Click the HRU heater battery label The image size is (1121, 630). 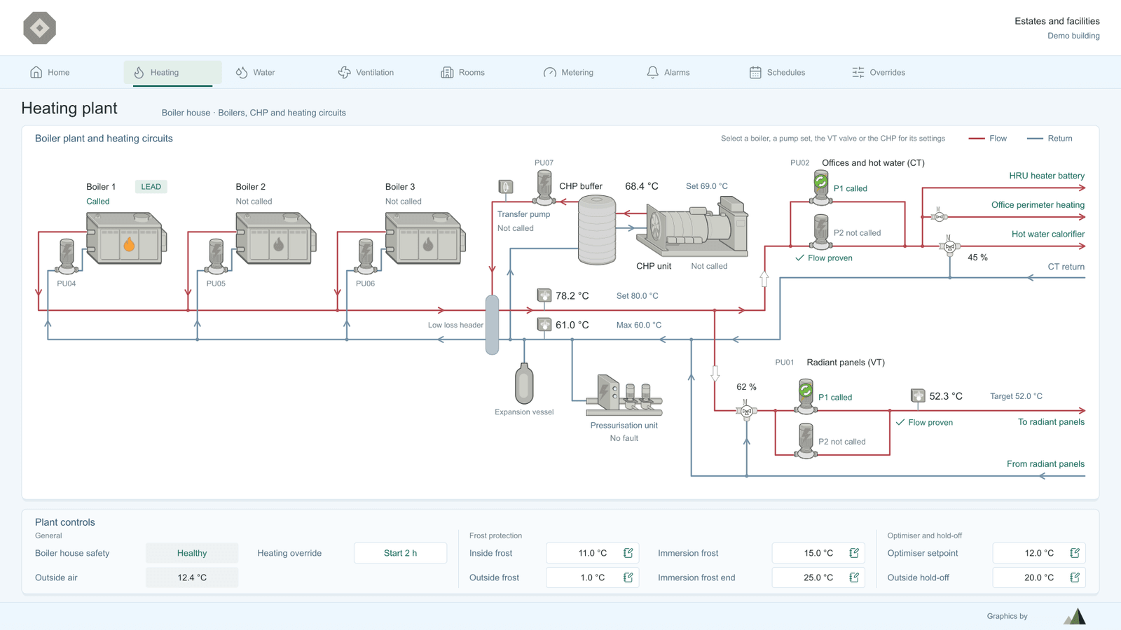click(x=1047, y=176)
